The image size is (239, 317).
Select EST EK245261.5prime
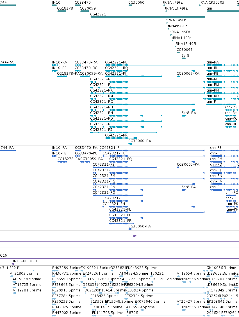[98, 273]
